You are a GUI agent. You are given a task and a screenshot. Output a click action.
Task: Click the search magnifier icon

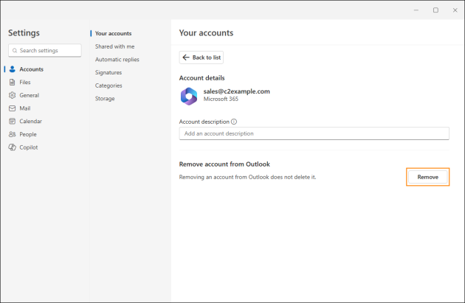point(15,51)
